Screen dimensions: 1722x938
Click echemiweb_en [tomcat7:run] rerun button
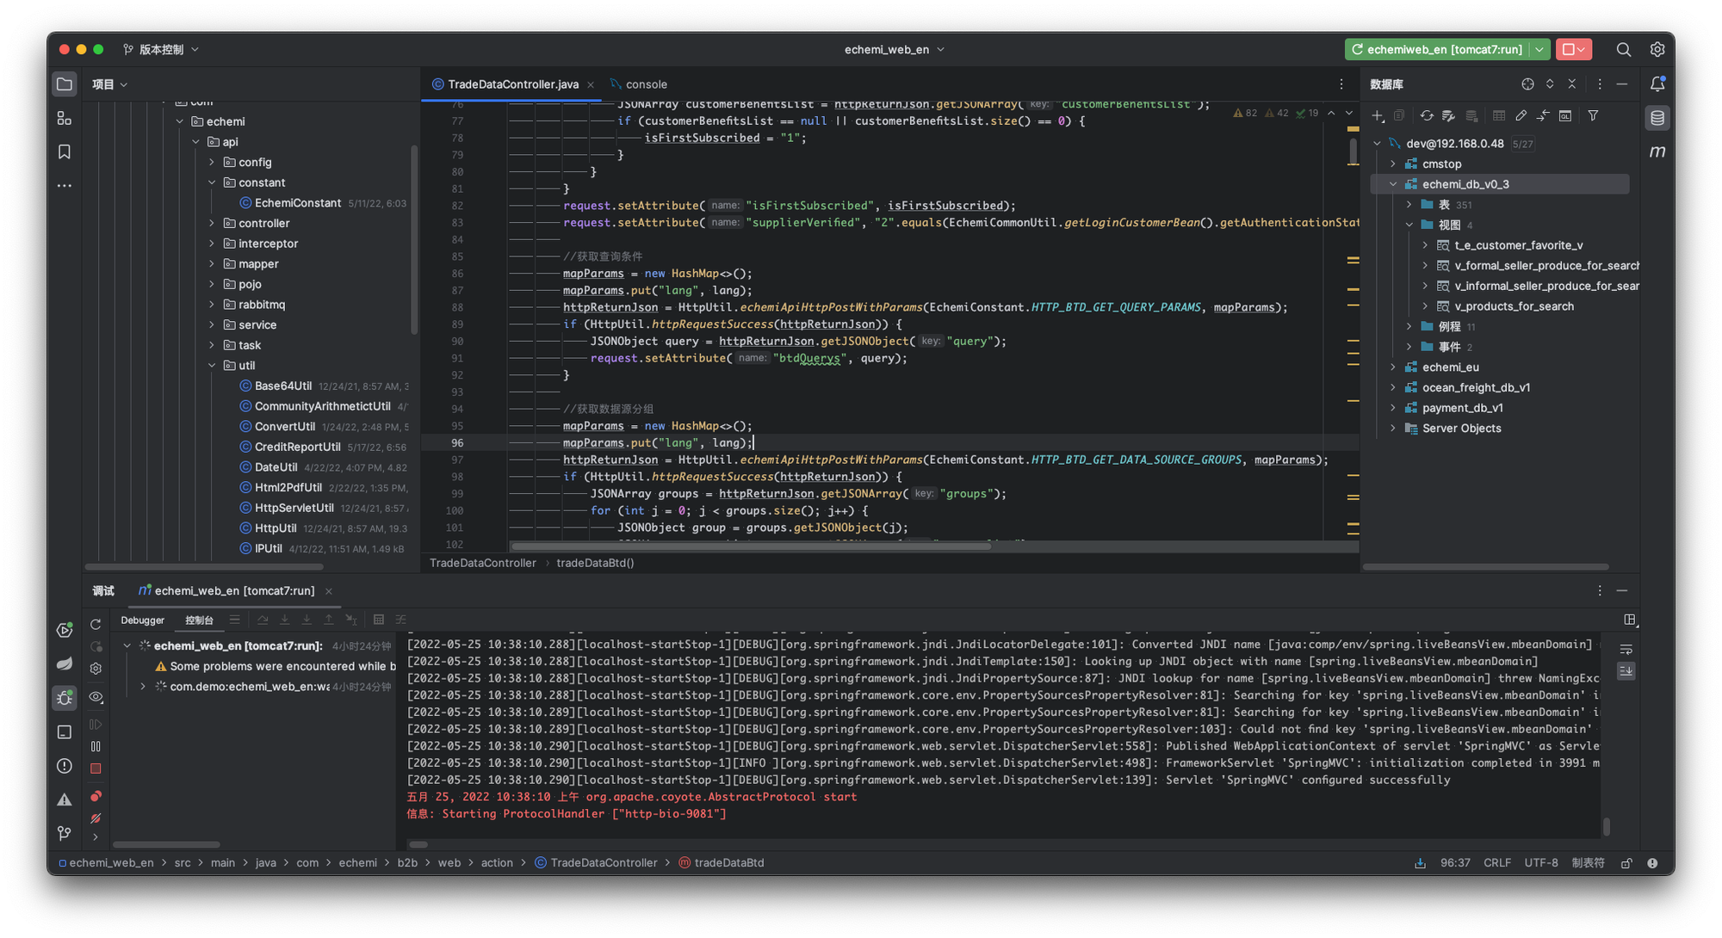coord(1437,50)
